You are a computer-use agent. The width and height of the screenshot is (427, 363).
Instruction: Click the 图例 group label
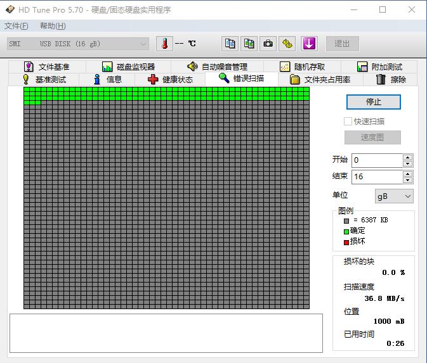[x=346, y=211]
